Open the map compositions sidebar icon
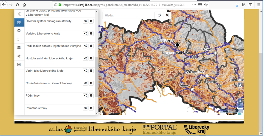Viewport: 263px width, 136px height. tap(19, 22)
